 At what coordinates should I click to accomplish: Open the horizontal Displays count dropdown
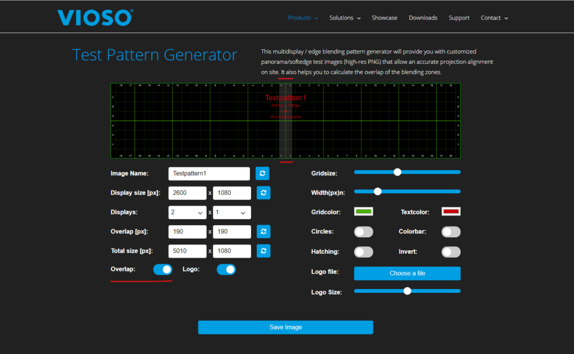[x=187, y=213]
